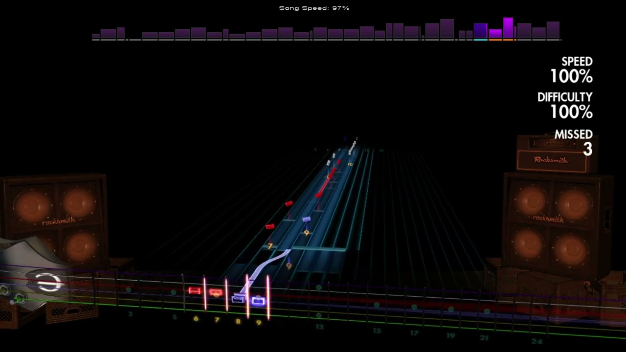Select the tallest bright magenta song section bar
626x352 pixels.
(x=508, y=29)
